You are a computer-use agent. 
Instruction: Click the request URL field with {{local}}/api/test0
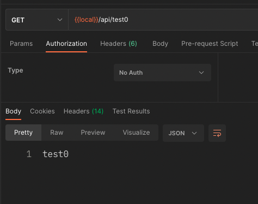click(x=163, y=20)
